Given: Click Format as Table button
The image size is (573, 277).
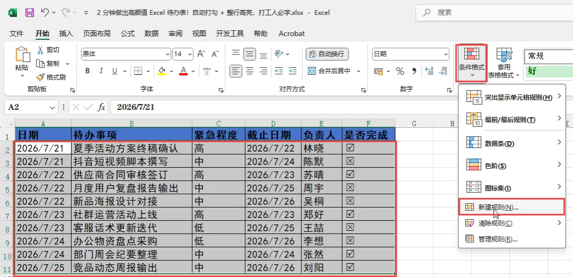Looking at the screenshot, I should [x=505, y=63].
